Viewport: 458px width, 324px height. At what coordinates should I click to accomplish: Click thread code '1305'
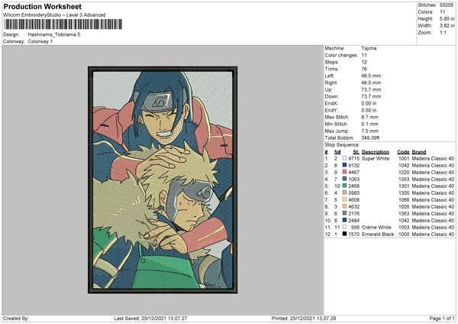pos(404,193)
